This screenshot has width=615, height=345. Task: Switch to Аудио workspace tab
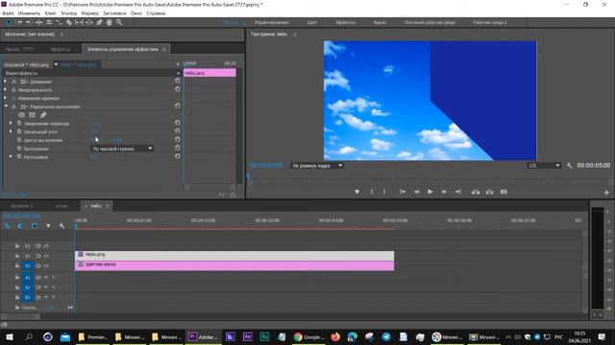click(x=380, y=23)
